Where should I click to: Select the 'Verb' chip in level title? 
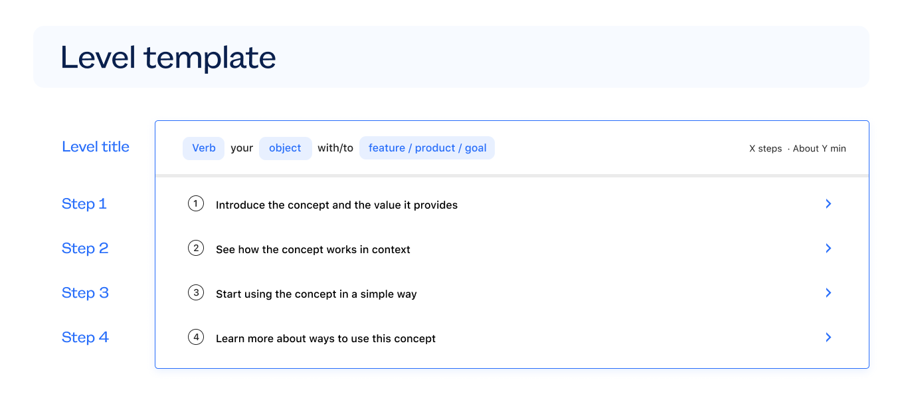tap(204, 148)
